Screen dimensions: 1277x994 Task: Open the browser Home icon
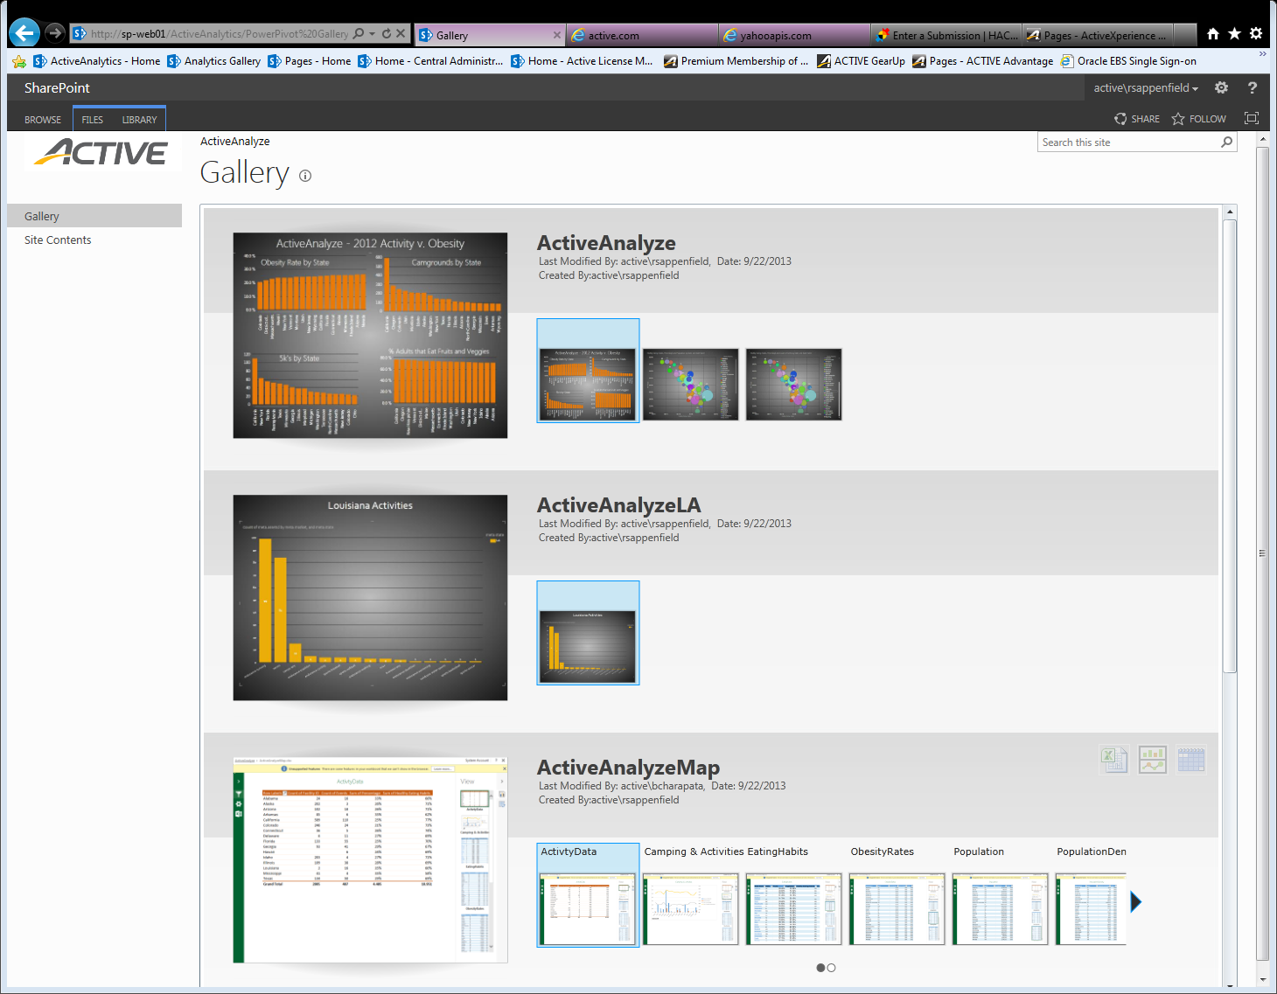point(1212,34)
